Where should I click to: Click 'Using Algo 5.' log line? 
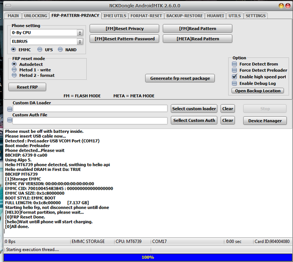pyautogui.click(x=18, y=160)
